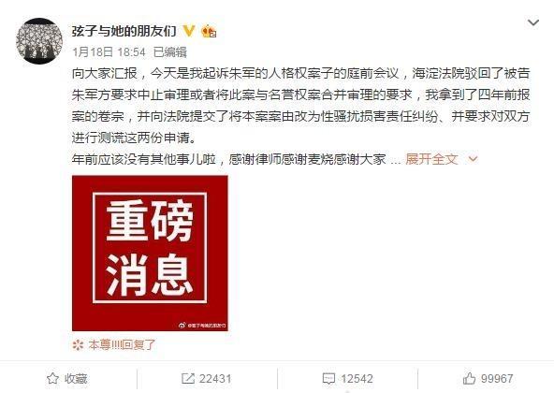Click the 已编辑 edited label
554x393 pixels.
pos(170,52)
